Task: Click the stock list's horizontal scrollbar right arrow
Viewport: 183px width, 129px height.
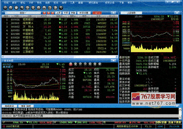Action: tap(116, 57)
